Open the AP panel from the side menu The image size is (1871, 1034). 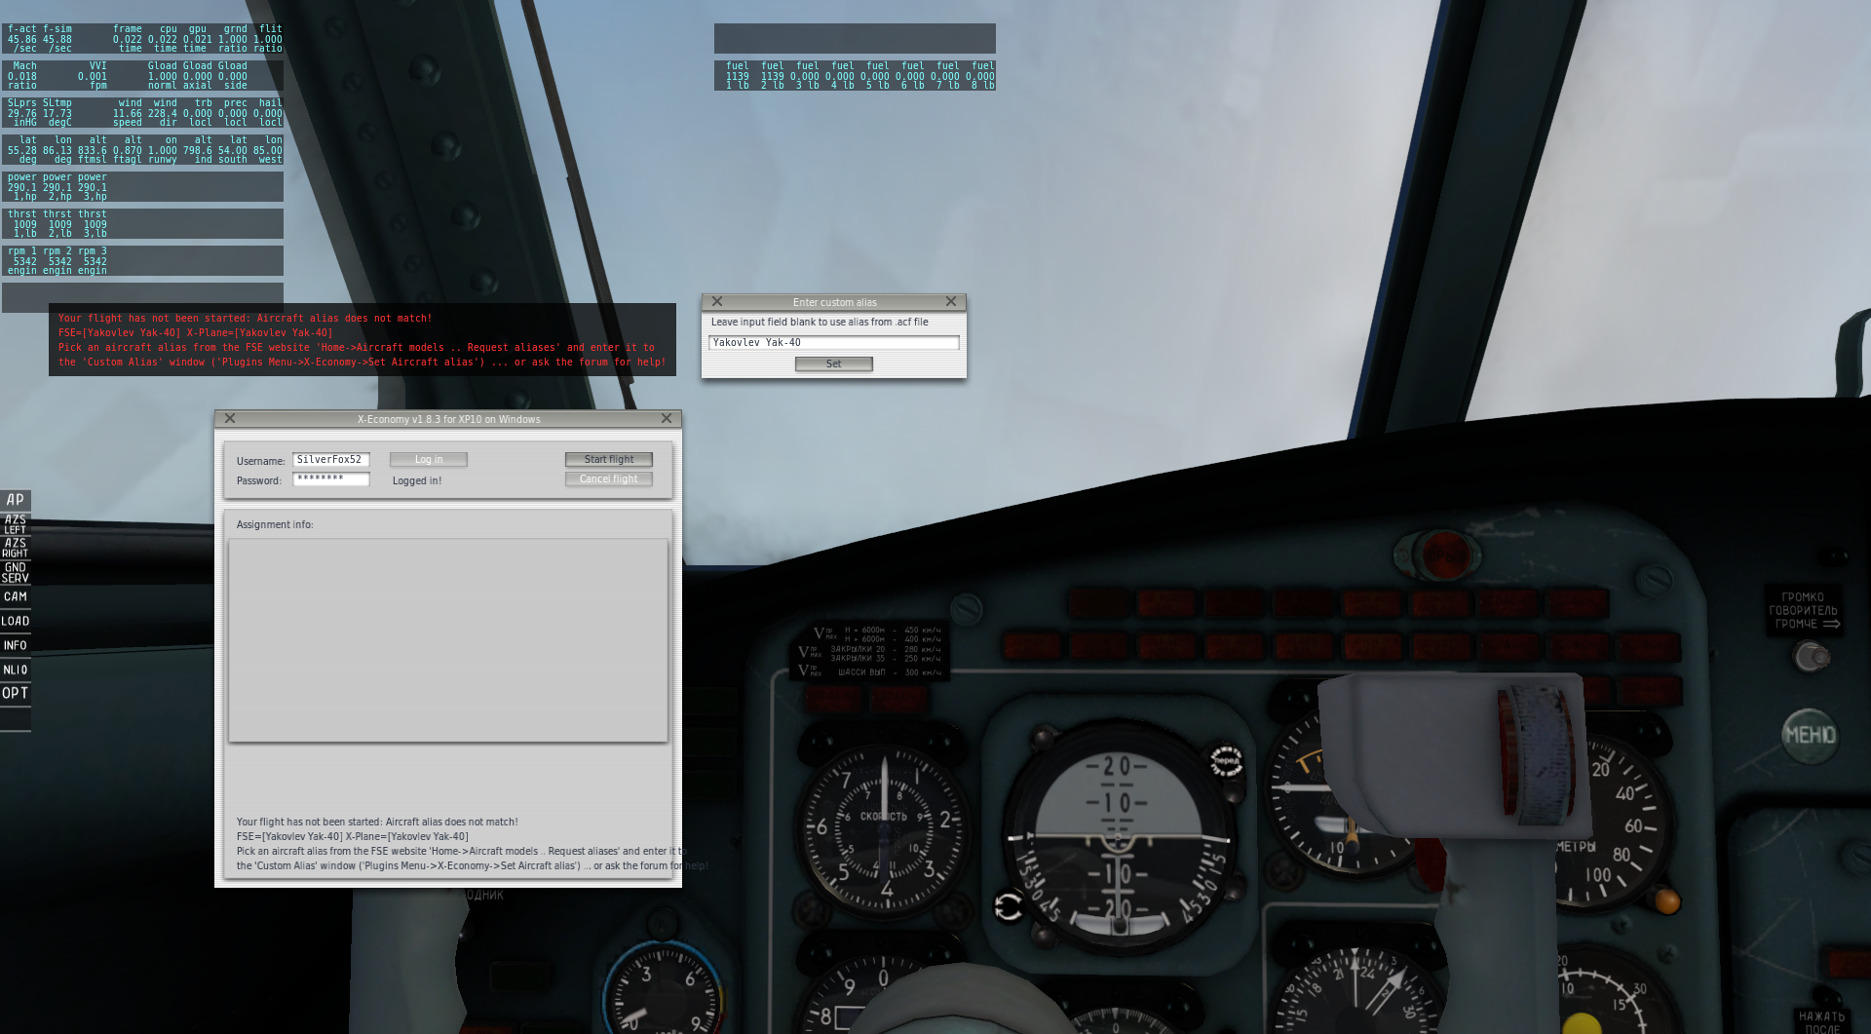[x=15, y=500]
